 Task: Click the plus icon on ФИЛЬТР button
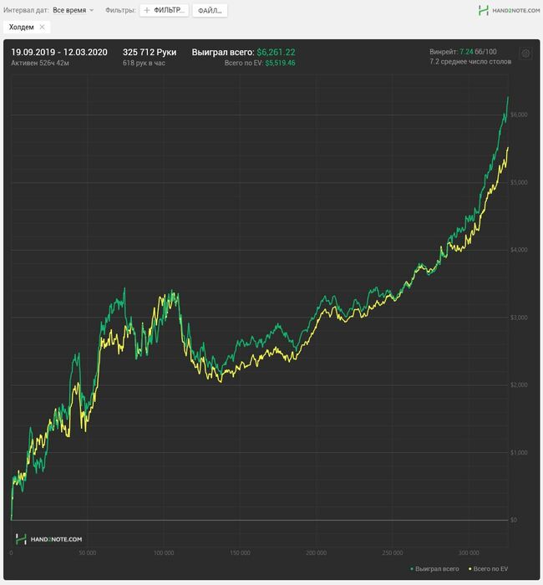(x=146, y=10)
